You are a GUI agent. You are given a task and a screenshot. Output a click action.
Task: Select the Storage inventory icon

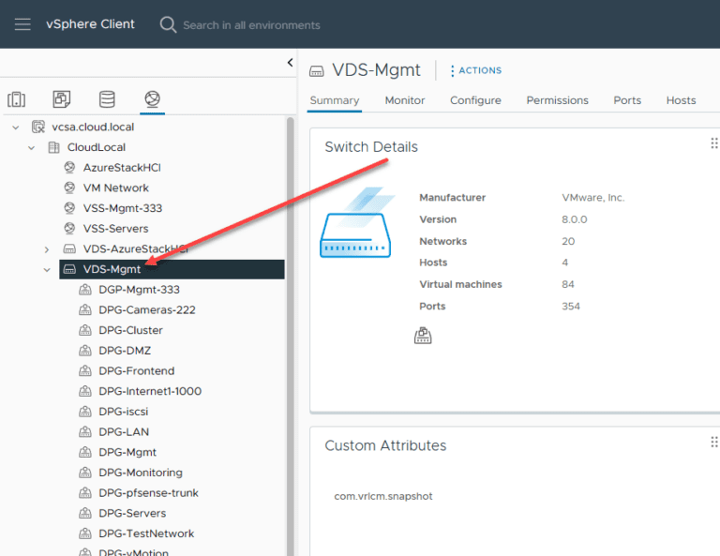pos(107,99)
